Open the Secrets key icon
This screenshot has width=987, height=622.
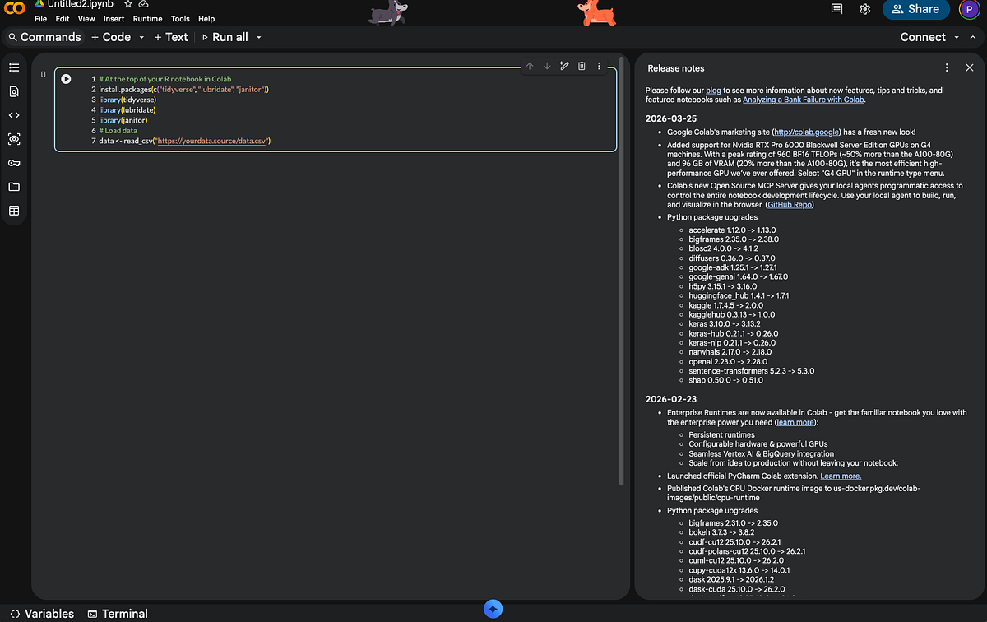pos(14,163)
